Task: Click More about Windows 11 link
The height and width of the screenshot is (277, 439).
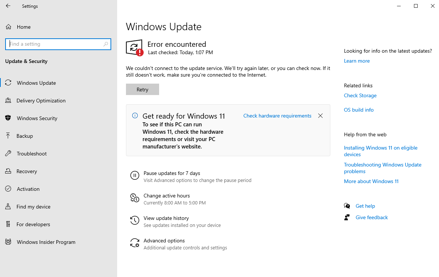Action: click(x=371, y=181)
